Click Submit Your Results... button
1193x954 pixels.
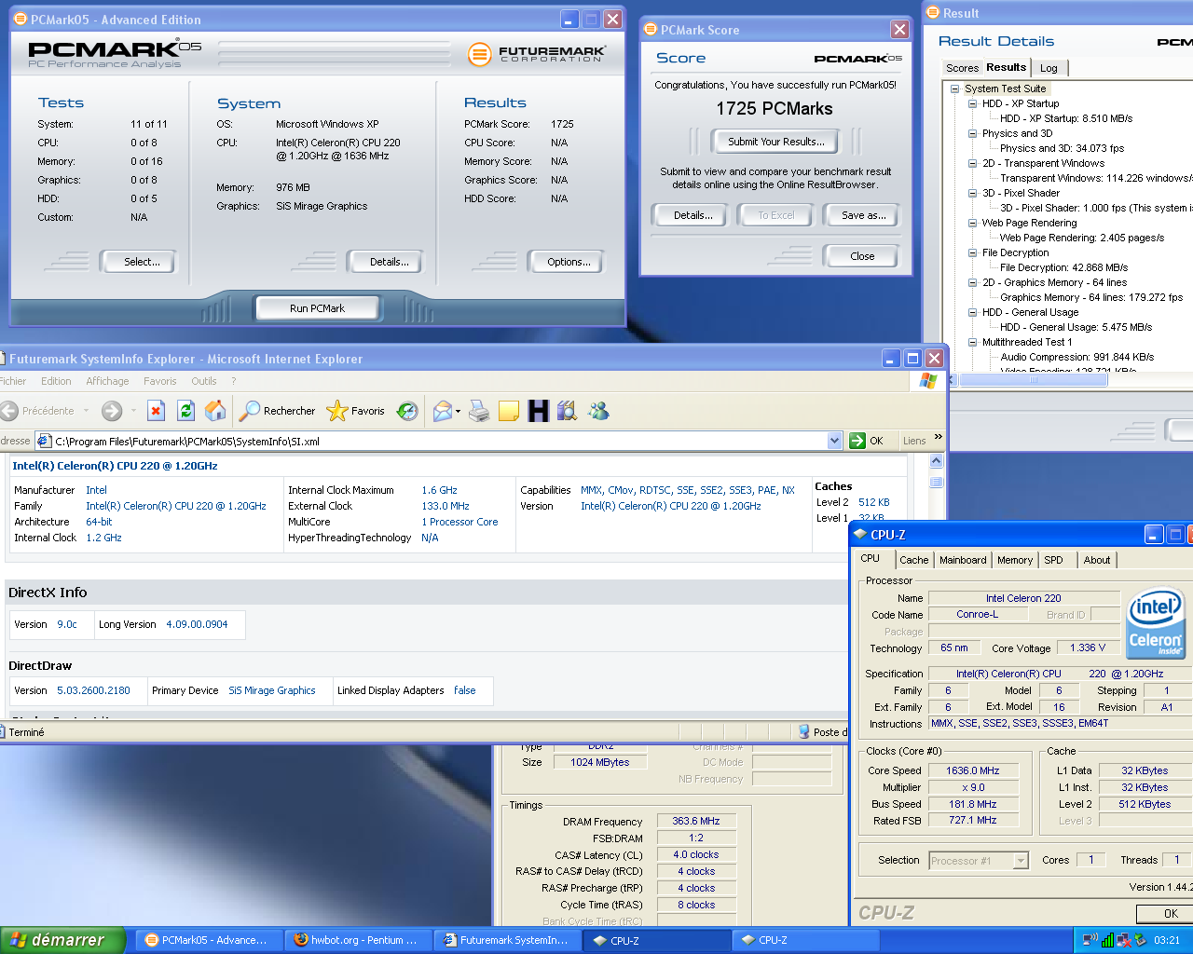click(775, 142)
